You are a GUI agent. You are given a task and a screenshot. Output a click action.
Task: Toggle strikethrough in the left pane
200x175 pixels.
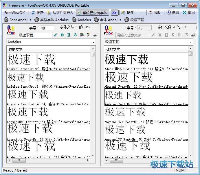tap(75, 35)
